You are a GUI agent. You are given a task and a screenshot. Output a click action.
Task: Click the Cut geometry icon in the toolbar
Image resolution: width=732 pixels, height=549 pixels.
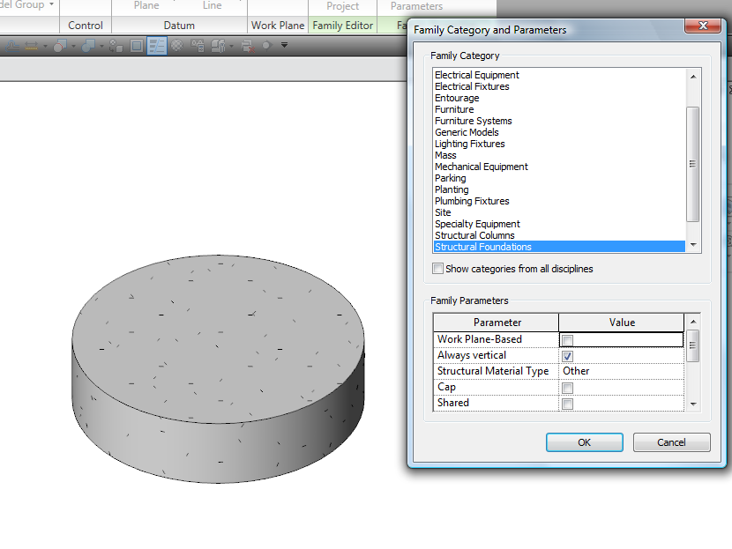point(61,46)
